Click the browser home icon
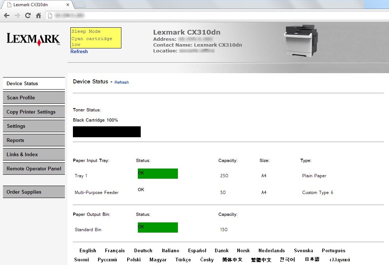The height and width of the screenshot is (265, 389). [38, 15]
